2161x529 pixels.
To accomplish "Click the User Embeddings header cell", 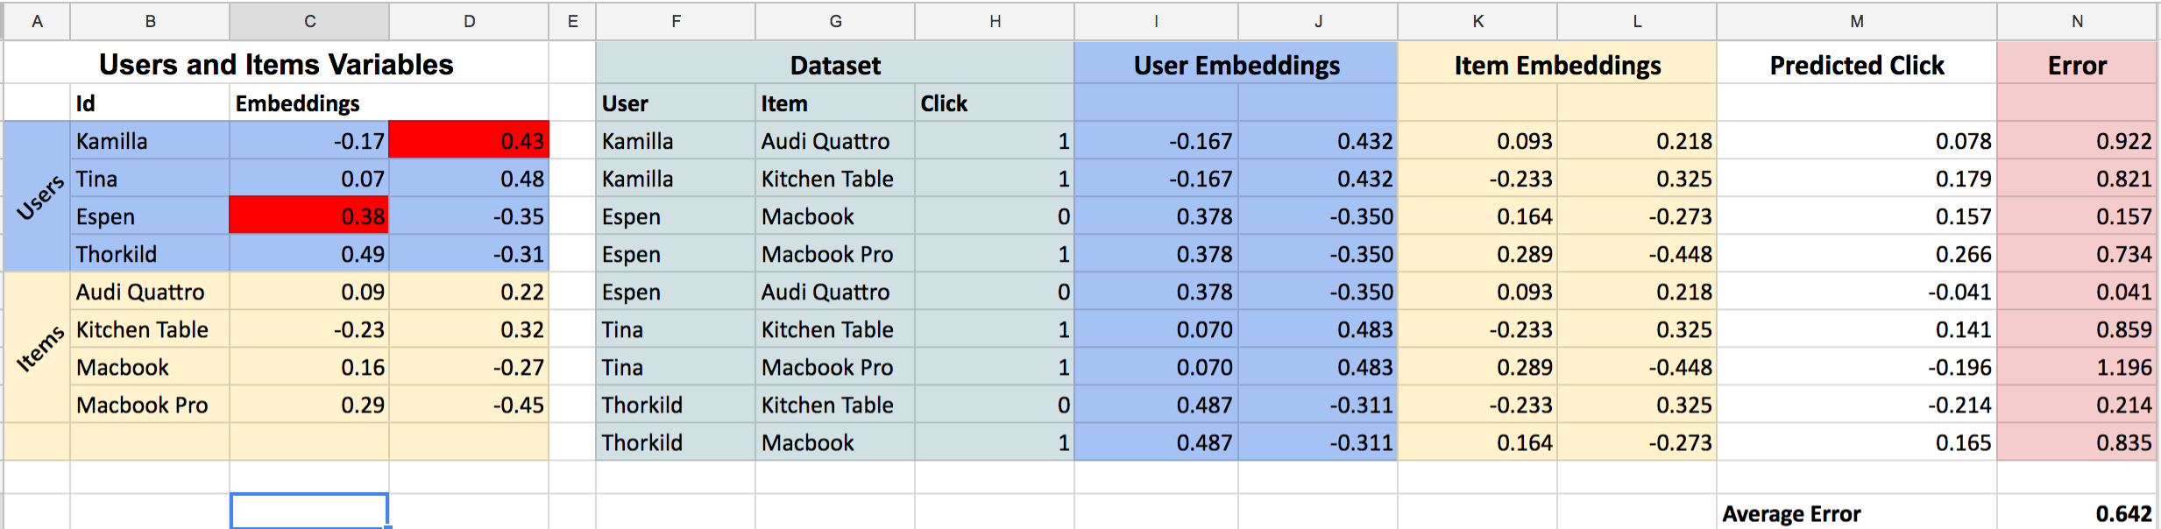I will point(1236,65).
